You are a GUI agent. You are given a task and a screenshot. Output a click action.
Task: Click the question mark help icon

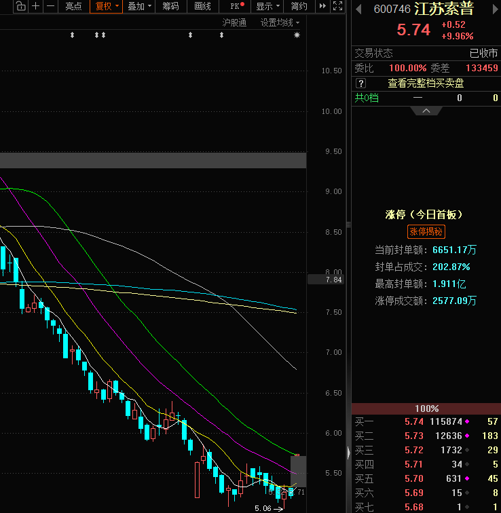click(360, 83)
